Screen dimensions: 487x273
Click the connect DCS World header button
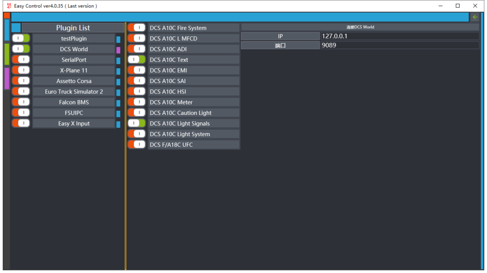360,27
